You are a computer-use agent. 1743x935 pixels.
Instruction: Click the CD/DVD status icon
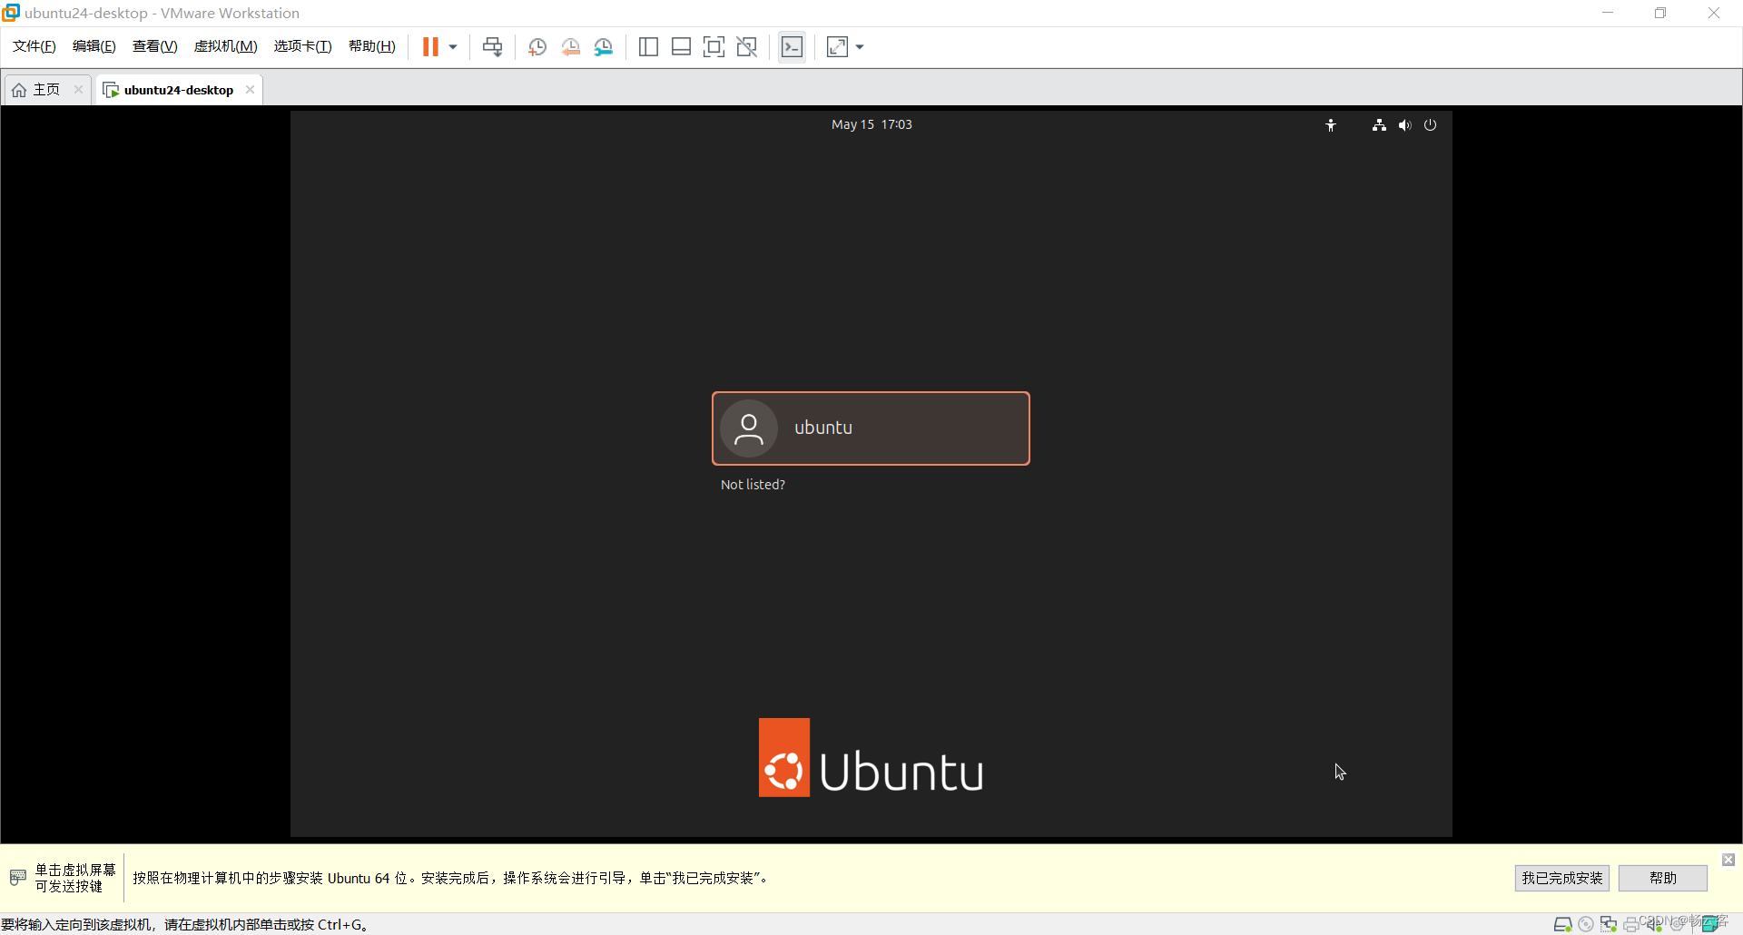1587,925
